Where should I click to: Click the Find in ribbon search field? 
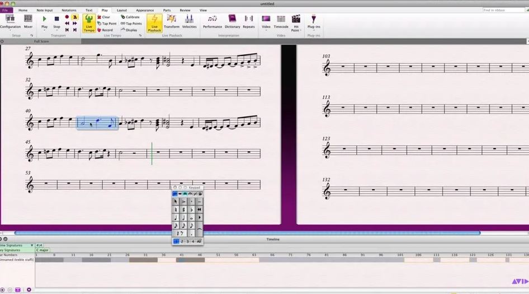point(503,10)
